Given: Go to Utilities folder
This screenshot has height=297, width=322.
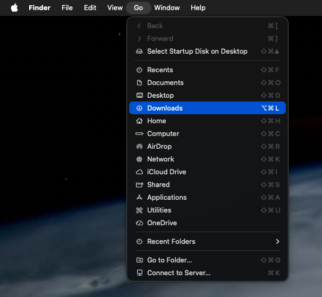Looking at the screenshot, I should point(207,210).
